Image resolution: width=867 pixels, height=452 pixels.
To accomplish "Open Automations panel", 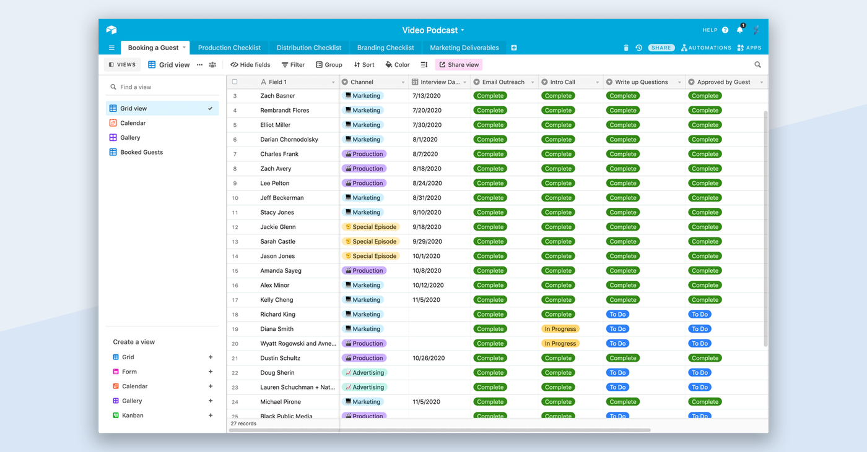I will (x=706, y=48).
